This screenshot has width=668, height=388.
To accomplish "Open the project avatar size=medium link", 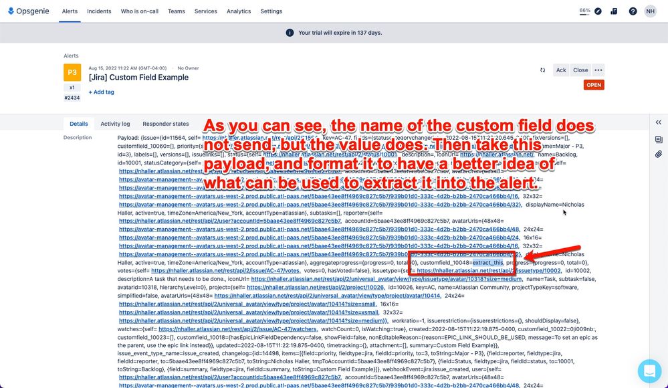I will [253, 320].
